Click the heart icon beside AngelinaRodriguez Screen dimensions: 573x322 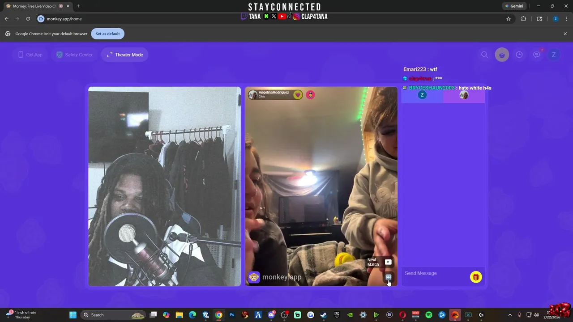tap(298, 95)
